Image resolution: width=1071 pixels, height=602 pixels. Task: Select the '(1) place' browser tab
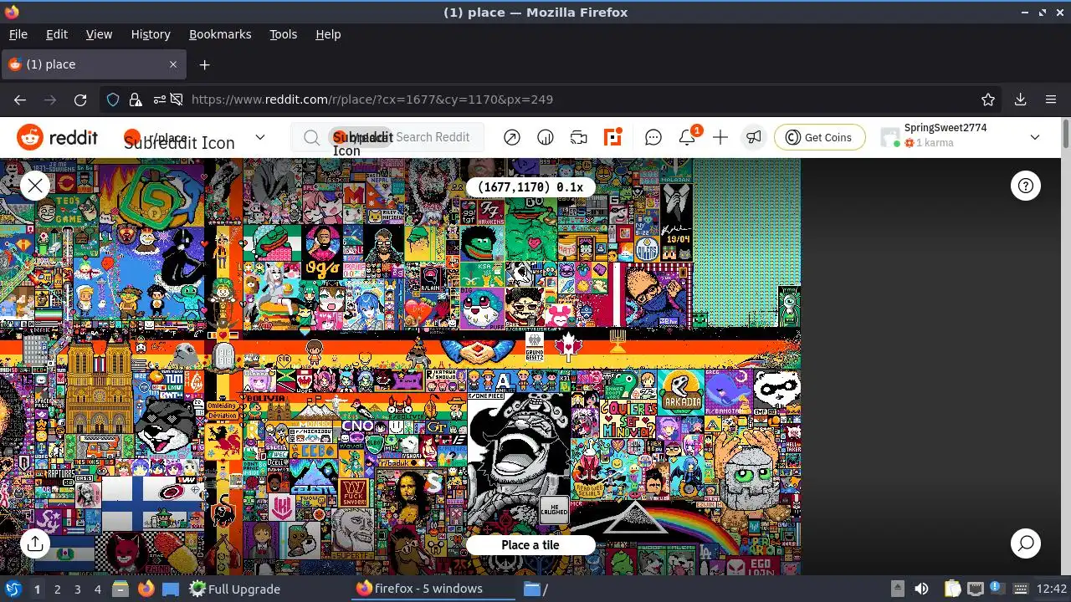tap(94, 64)
